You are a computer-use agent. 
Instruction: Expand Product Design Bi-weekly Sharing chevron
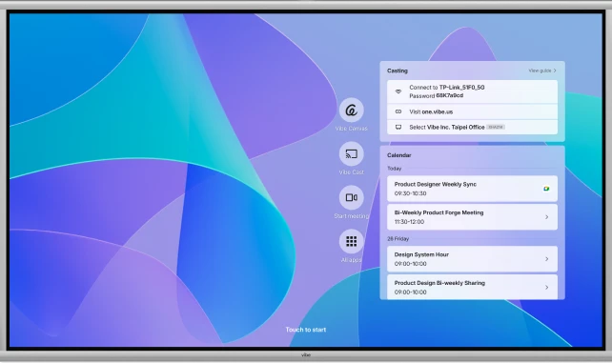tap(546, 288)
